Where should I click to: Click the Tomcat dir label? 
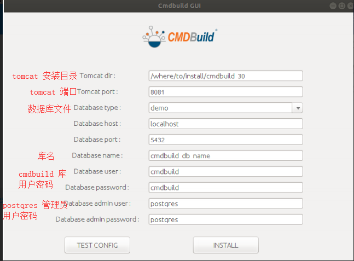(97, 76)
